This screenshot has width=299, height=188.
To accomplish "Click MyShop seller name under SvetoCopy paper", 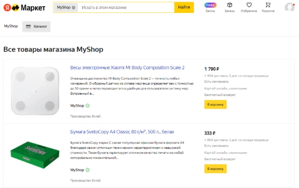I will click(x=77, y=170).
